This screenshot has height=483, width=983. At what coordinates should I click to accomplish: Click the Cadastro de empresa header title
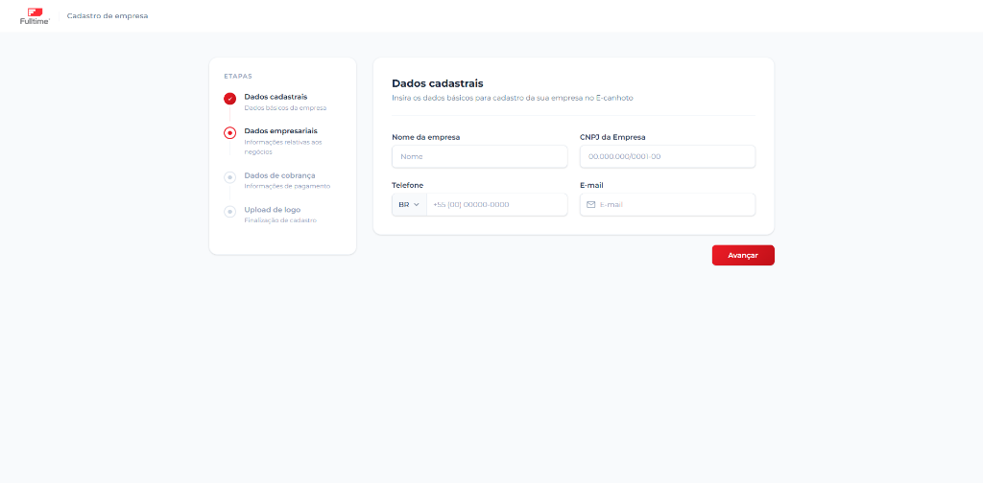108,15
